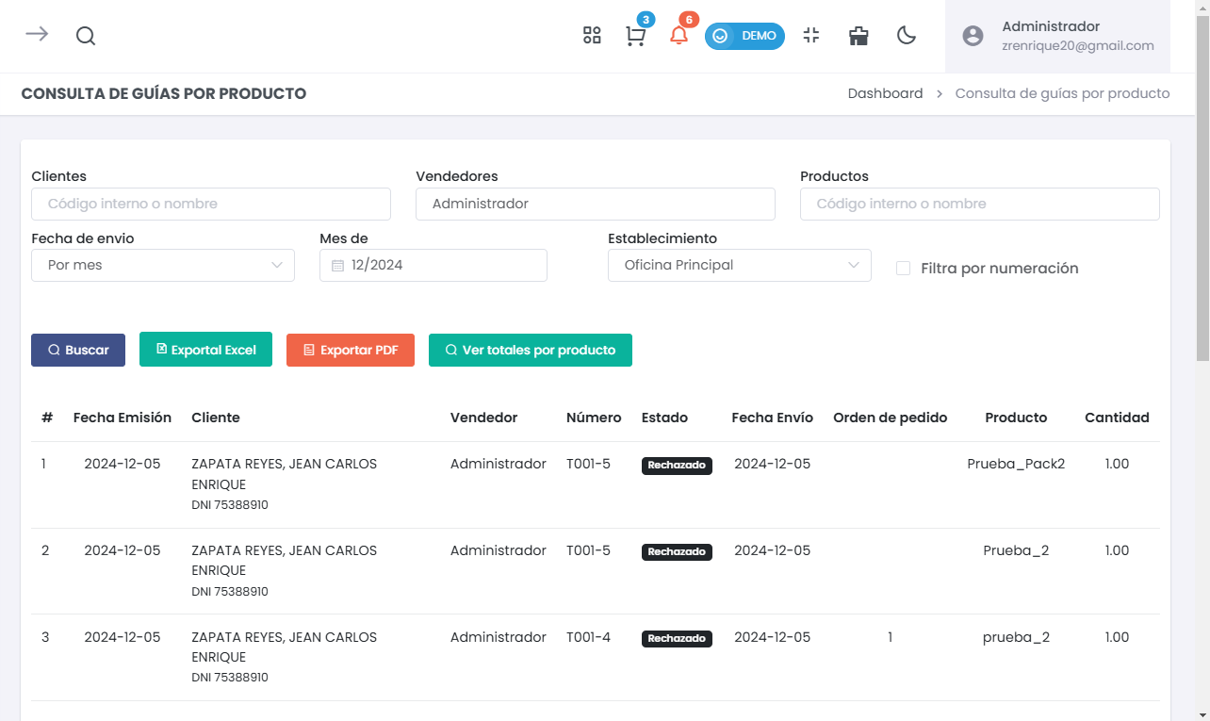This screenshot has width=1210, height=721.
Task: Open the search magnifier in header
Action: click(x=86, y=36)
